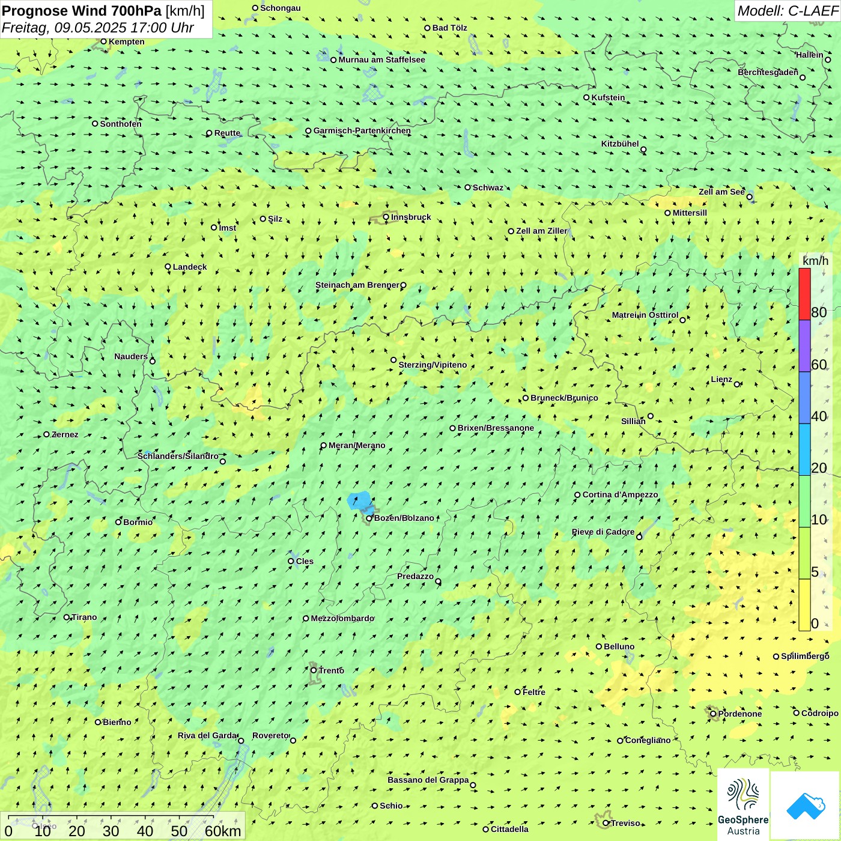Select the Schlanders/Silandro label
The image size is (841, 841).
178,456
